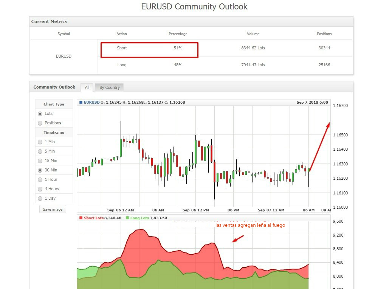Click the green Long Lots legend marker

pyautogui.click(x=127, y=218)
